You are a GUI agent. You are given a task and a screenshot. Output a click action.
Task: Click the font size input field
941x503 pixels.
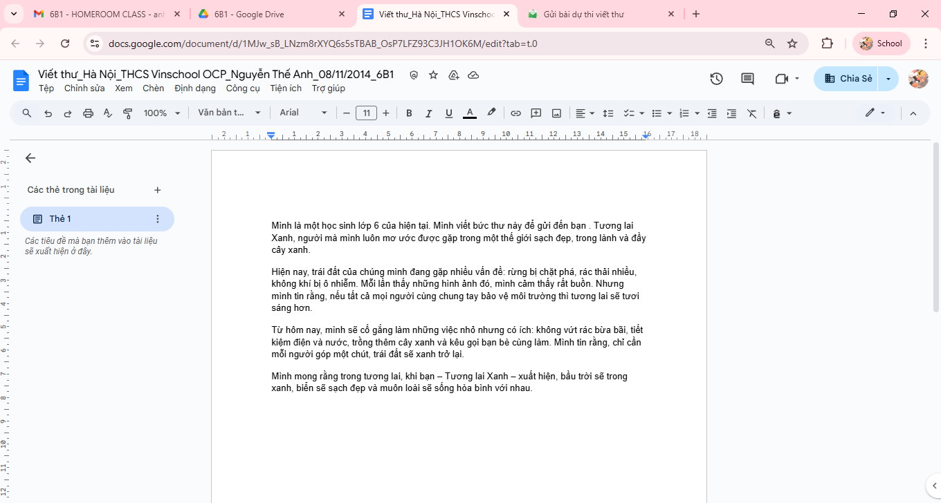pyautogui.click(x=366, y=113)
